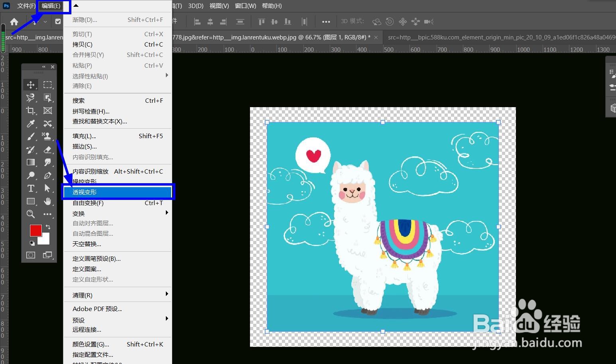The image size is (616, 364).
Task: Select the Magnetic Lasso tool
Action: [31, 98]
